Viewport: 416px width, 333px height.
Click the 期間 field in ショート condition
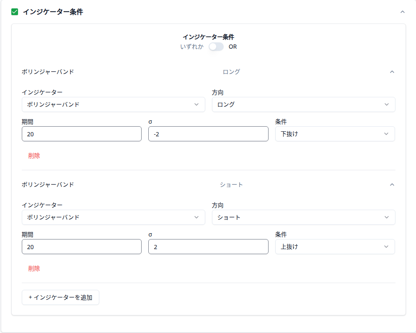82,247
